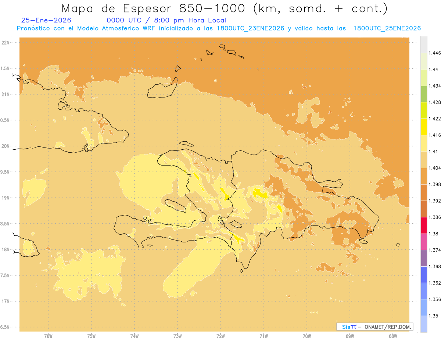This screenshot has height=341, width=441.
Task: Click the ONAMET/REP.DOM. logo box
Action: coord(374,327)
